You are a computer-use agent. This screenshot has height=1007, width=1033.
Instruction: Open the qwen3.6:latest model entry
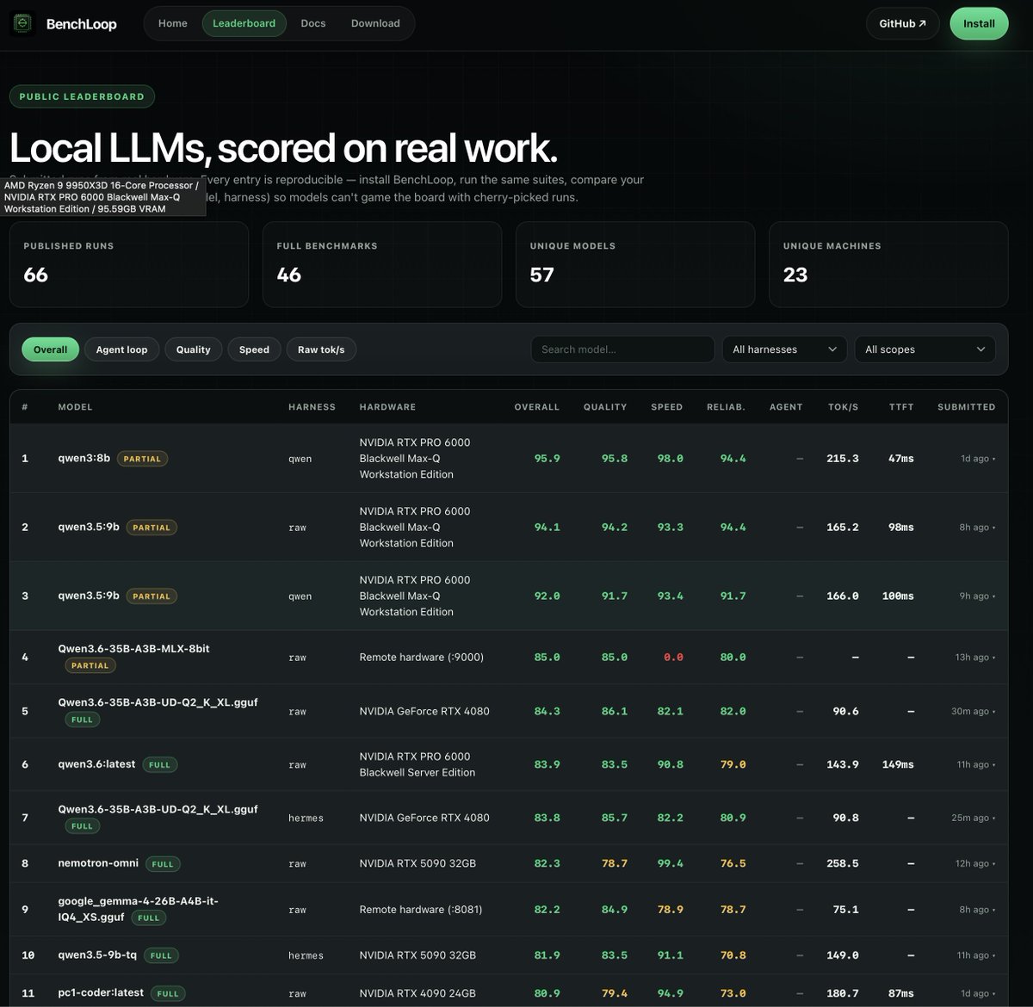point(96,764)
